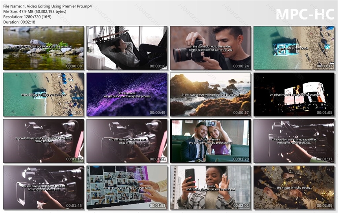Click the MPC-HC logo
The image size is (338, 213).
click(x=305, y=15)
